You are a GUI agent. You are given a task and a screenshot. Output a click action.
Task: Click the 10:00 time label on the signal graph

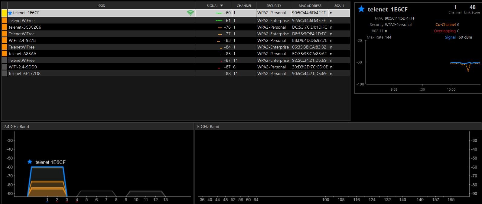451,89
